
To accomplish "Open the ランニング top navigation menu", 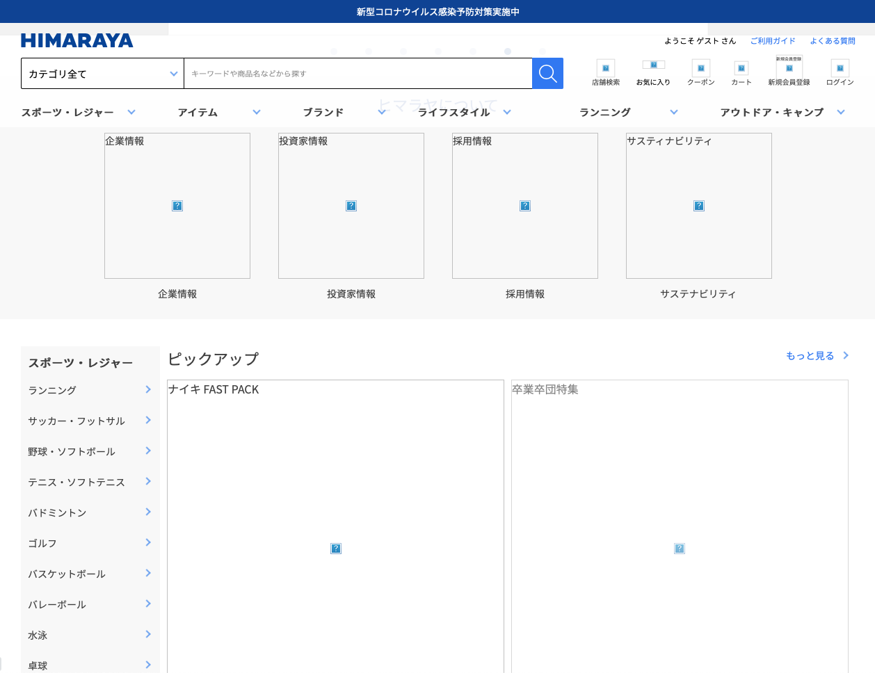I will click(x=627, y=113).
